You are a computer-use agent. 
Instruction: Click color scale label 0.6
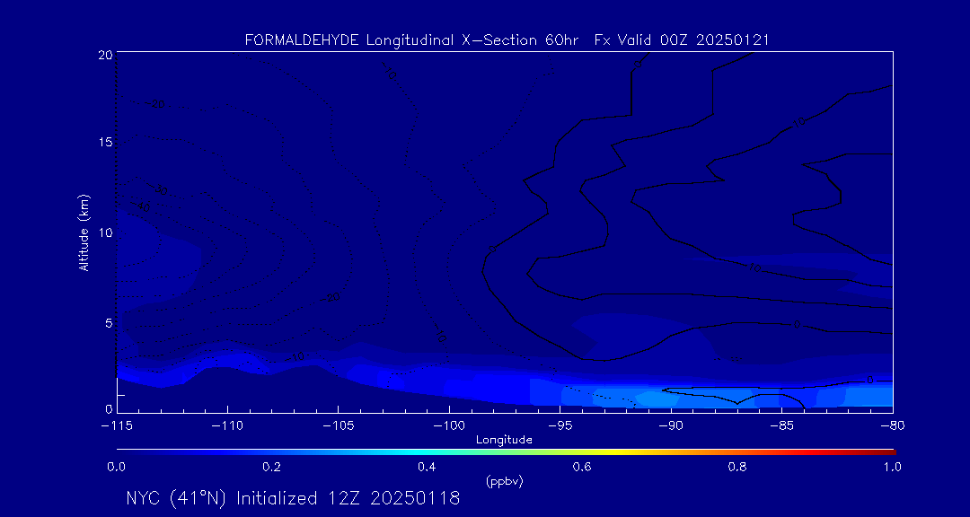tap(582, 467)
